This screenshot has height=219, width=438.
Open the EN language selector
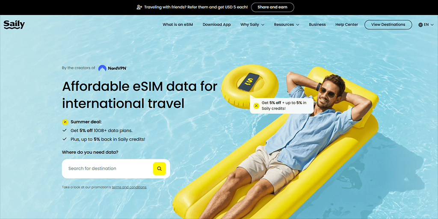(x=426, y=24)
